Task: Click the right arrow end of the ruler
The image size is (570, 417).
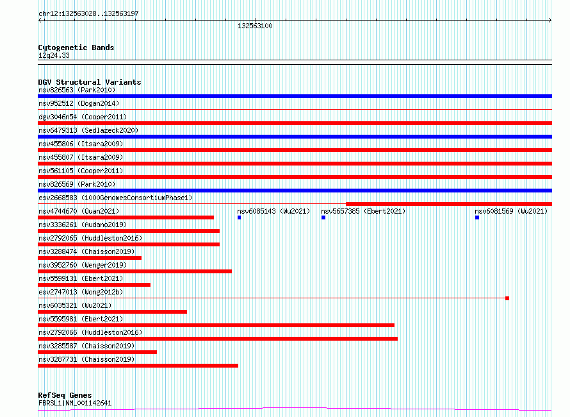Action: tap(550, 21)
